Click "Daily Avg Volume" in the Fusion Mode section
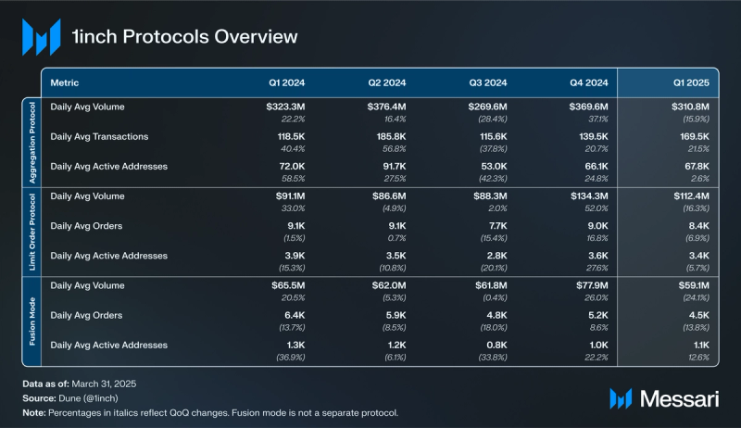This screenshot has height=428, width=741. 87,285
